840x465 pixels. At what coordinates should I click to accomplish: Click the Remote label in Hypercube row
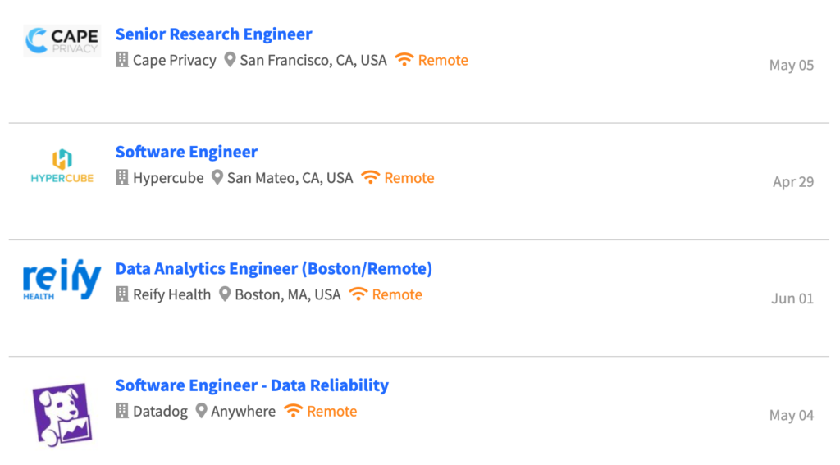pyautogui.click(x=409, y=178)
